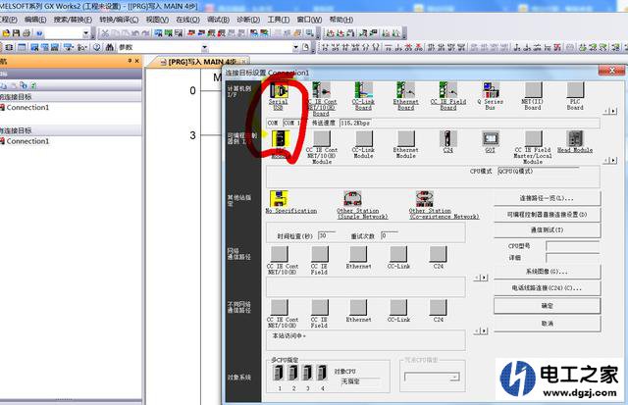This screenshot has height=405, width=628.
Task: Choose the CC-Link Module icon
Action: pyautogui.click(x=364, y=138)
